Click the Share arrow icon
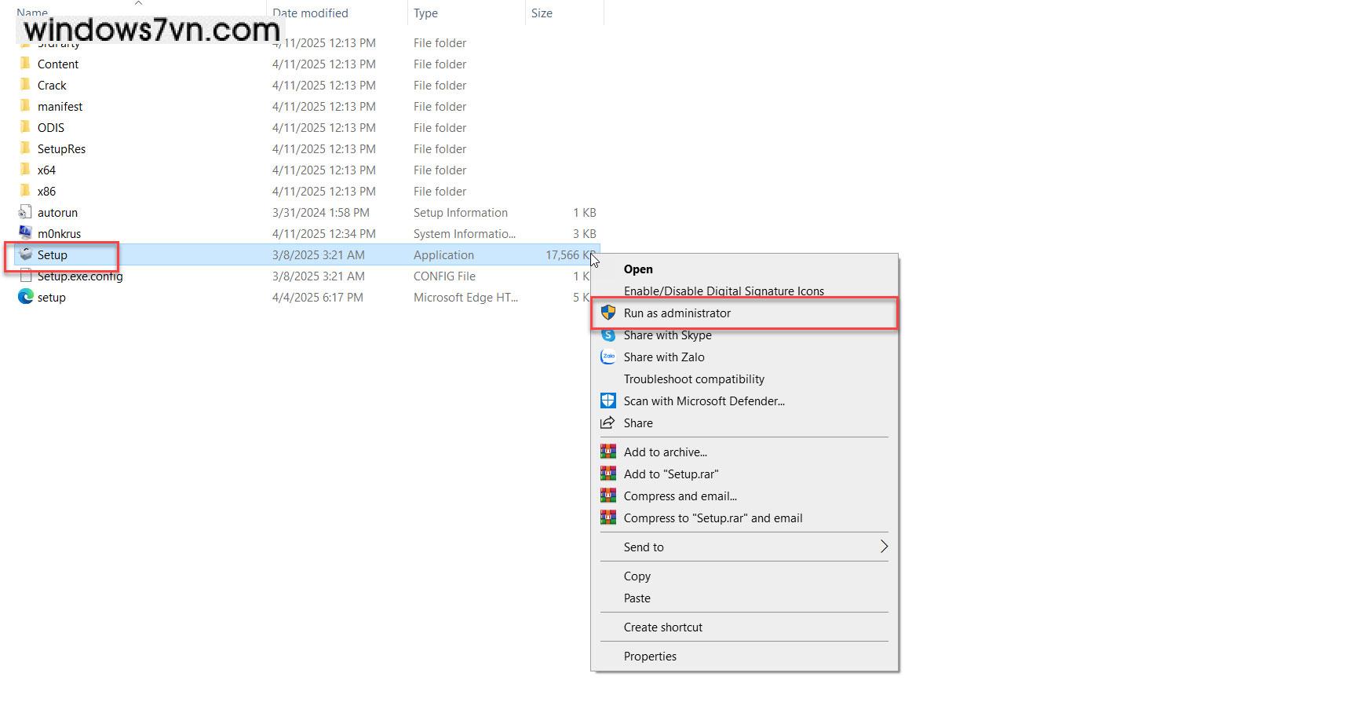 [x=607, y=423]
